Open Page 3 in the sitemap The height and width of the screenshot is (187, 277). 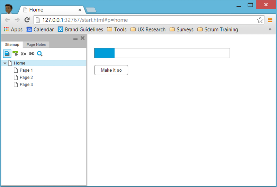pos(26,84)
